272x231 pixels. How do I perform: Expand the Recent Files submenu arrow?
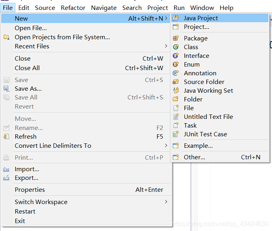(x=166, y=46)
